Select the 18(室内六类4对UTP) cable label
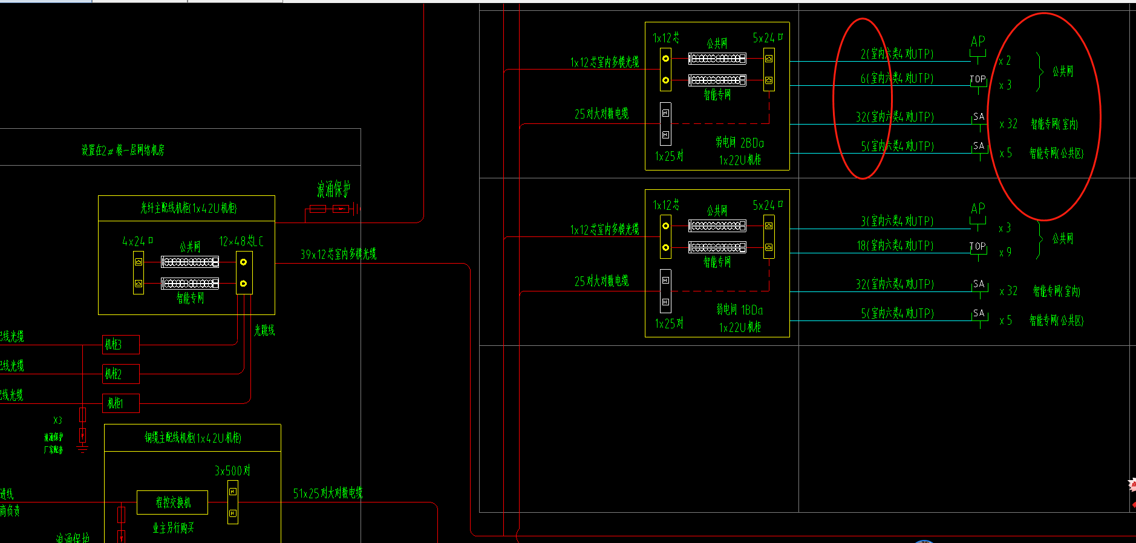 tap(895, 245)
